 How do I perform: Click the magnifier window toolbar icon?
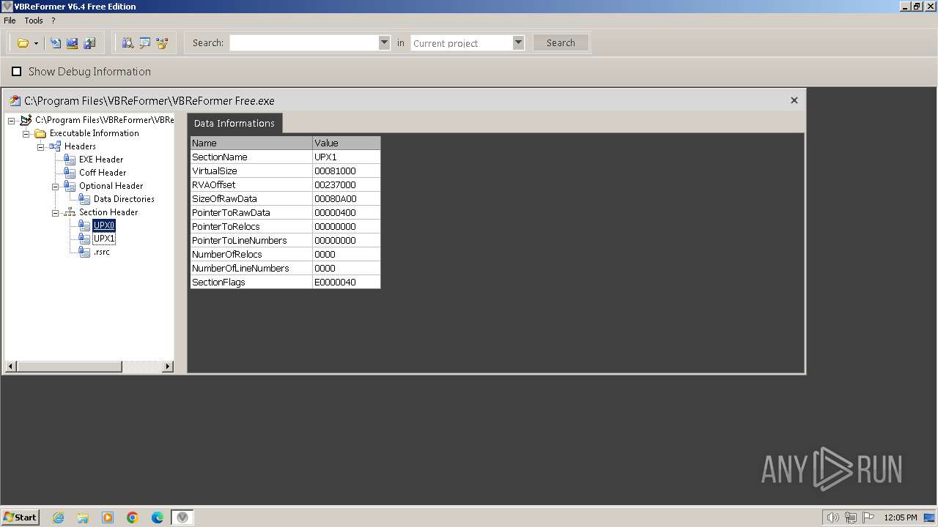(145, 43)
